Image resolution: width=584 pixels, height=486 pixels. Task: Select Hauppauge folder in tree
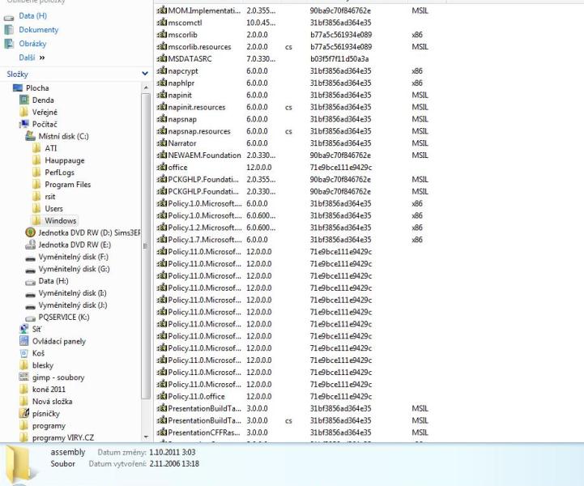click(x=65, y=160)
